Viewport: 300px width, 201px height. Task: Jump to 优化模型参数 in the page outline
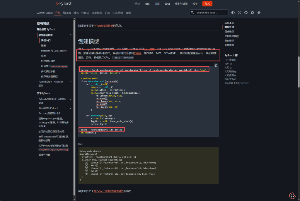[231, 36]
